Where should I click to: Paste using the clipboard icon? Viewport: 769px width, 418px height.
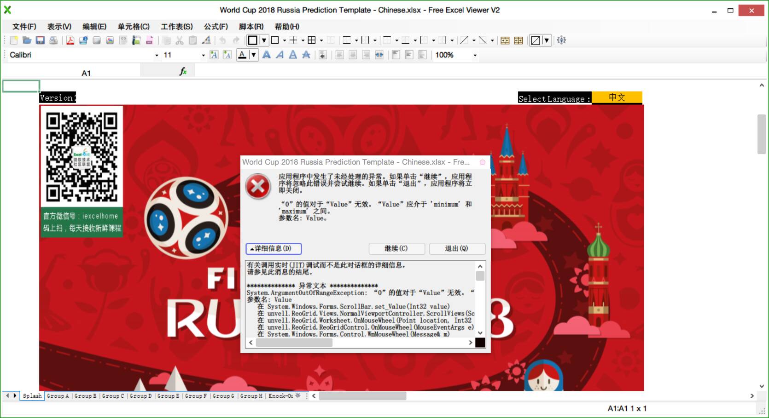tap(193, 40)
